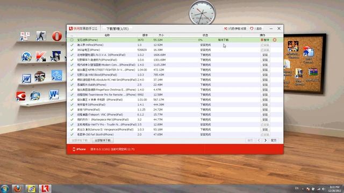
Task: Click the clock status icon of first row
Action: 71,40
